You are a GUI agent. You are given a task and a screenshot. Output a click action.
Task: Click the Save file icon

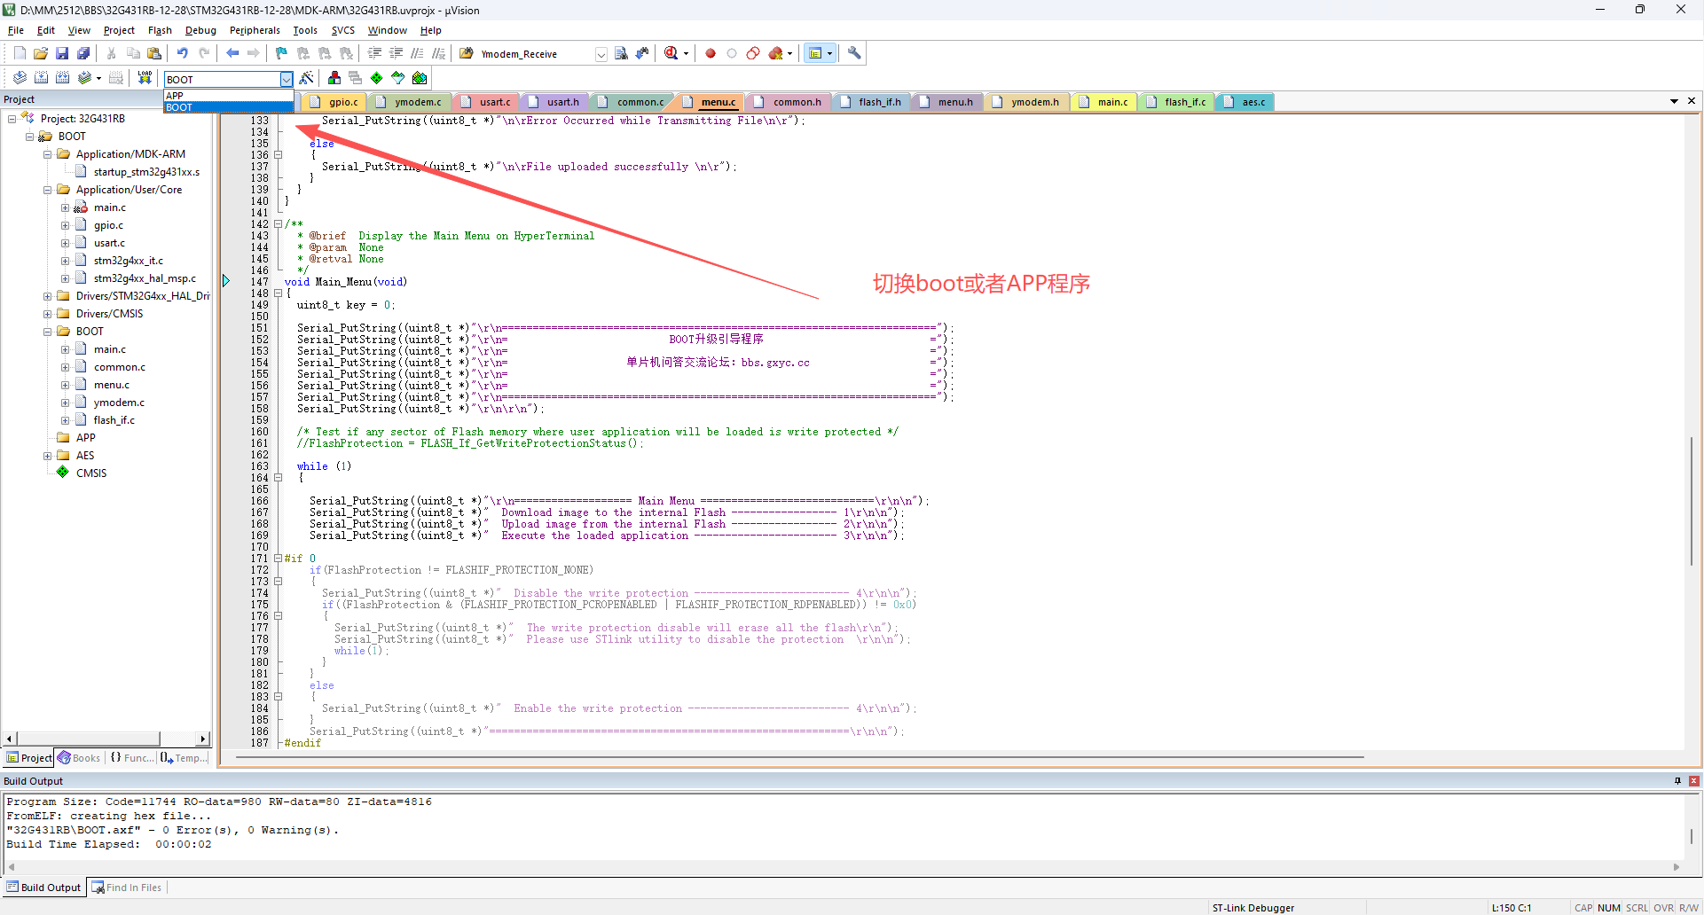62,53
